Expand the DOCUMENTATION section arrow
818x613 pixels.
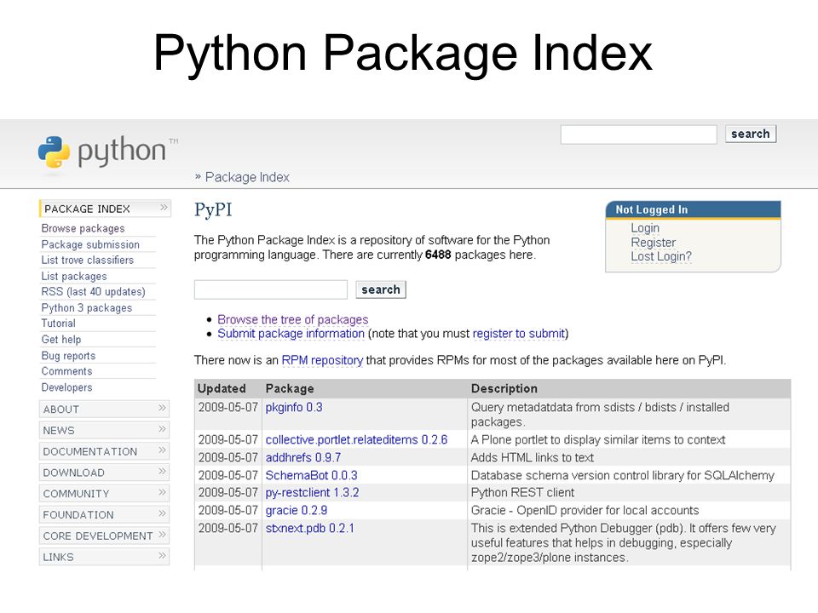pyautogui.click(x=162, y=450)
